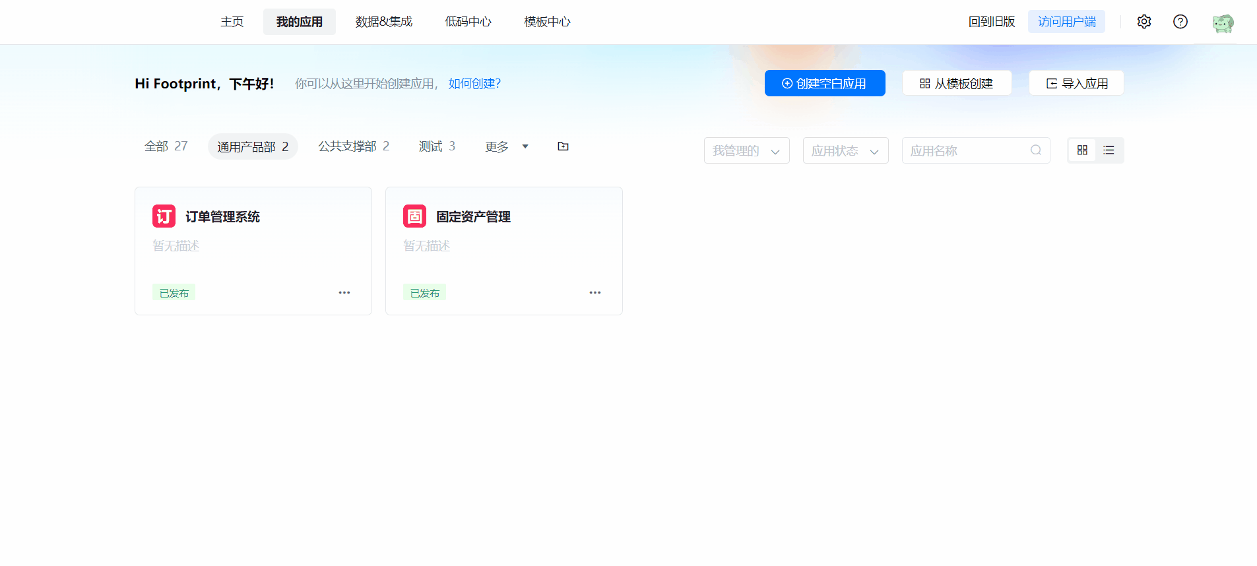Expand the 应用状态 filter dropdown
This screenshot has width=1257, height=566.
(x=846, y=150)
